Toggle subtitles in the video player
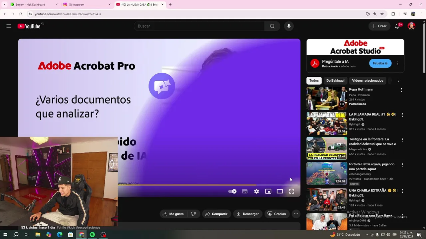426x239 pixels. click(245, 191)
